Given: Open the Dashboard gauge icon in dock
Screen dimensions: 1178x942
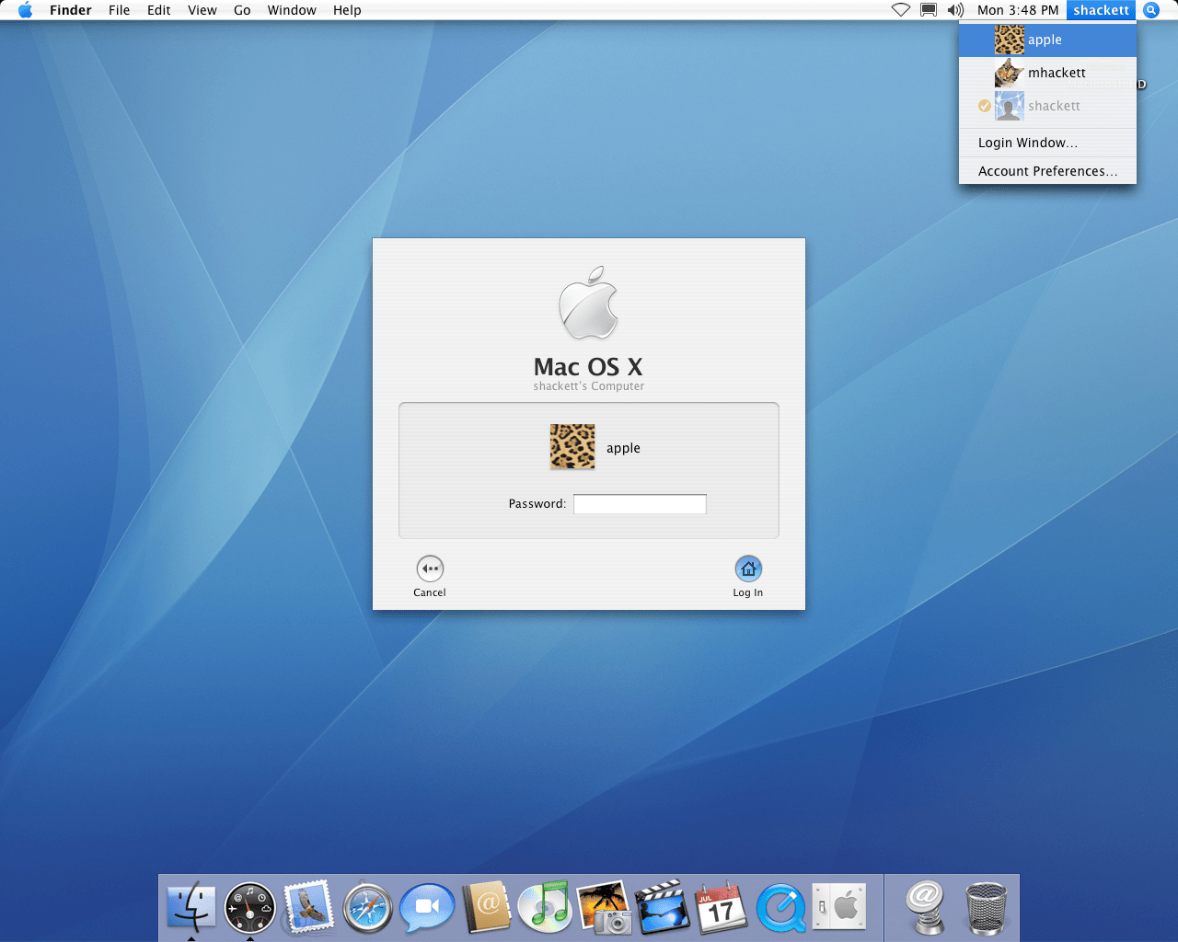Looking at the screenshot, I should tap(250, 907).
